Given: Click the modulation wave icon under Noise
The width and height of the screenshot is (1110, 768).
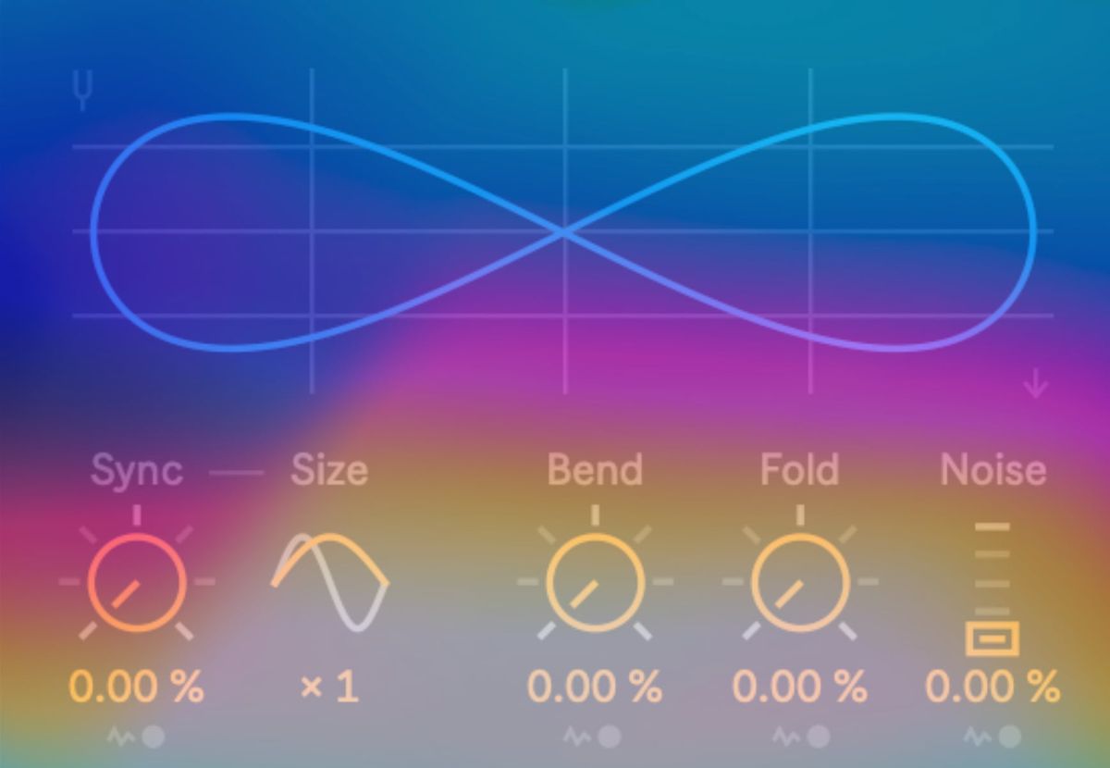Looking at the screenshot, I should [978, 737].
